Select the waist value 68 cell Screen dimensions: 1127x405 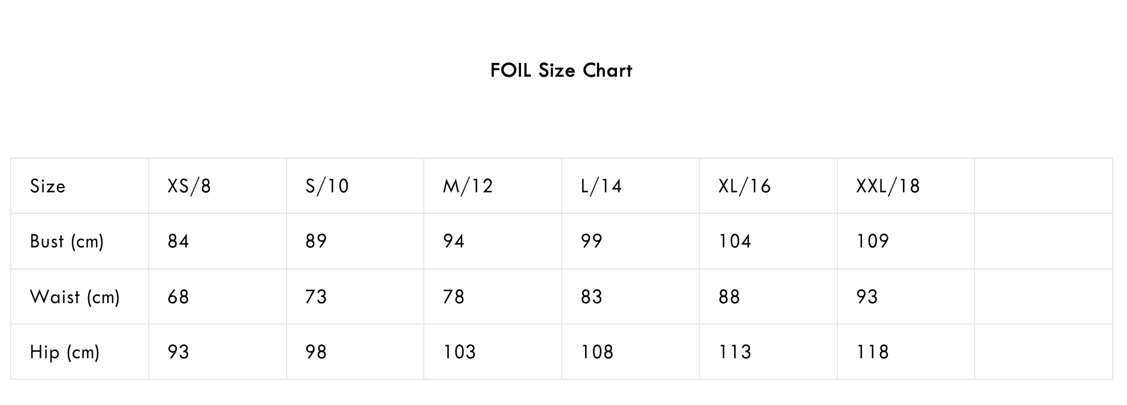click(179, 297)
